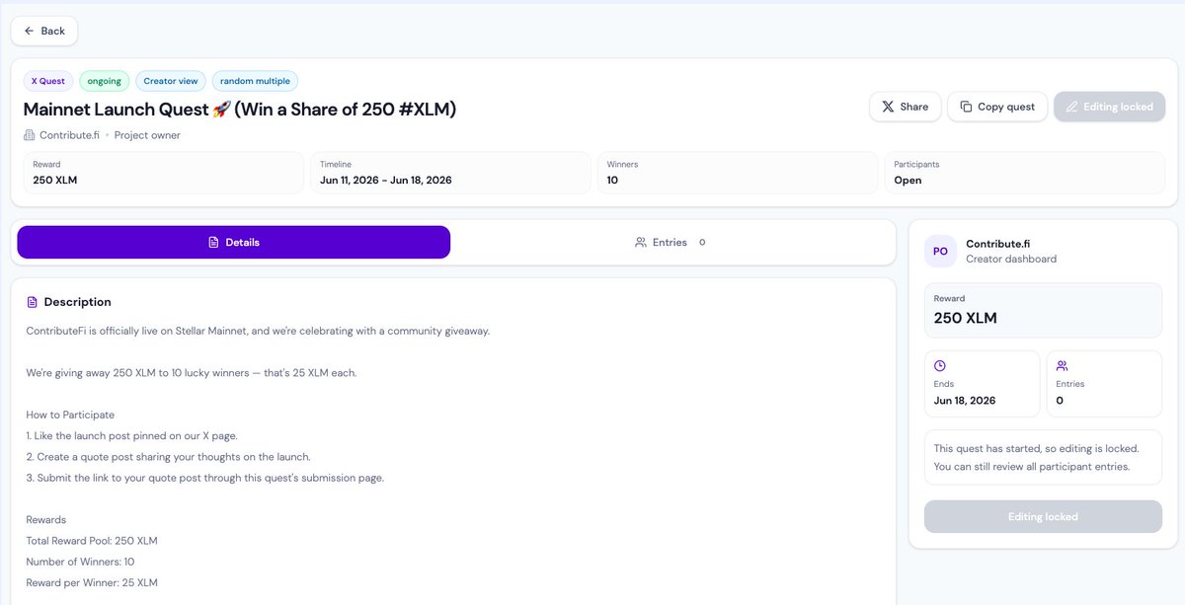Click the Reward 250 XLM summary box
The image size is (1185, 605).
(164, 173)
